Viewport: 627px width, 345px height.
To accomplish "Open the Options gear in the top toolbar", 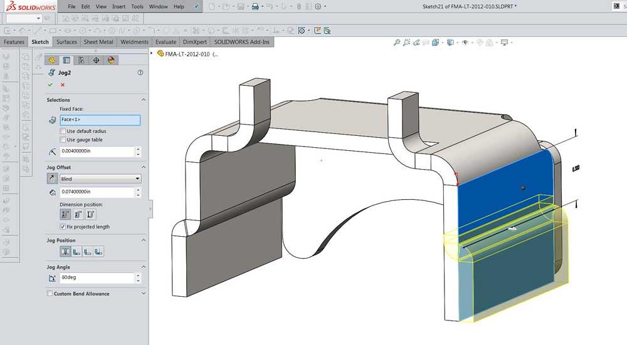I will click(x=318, y=6).
